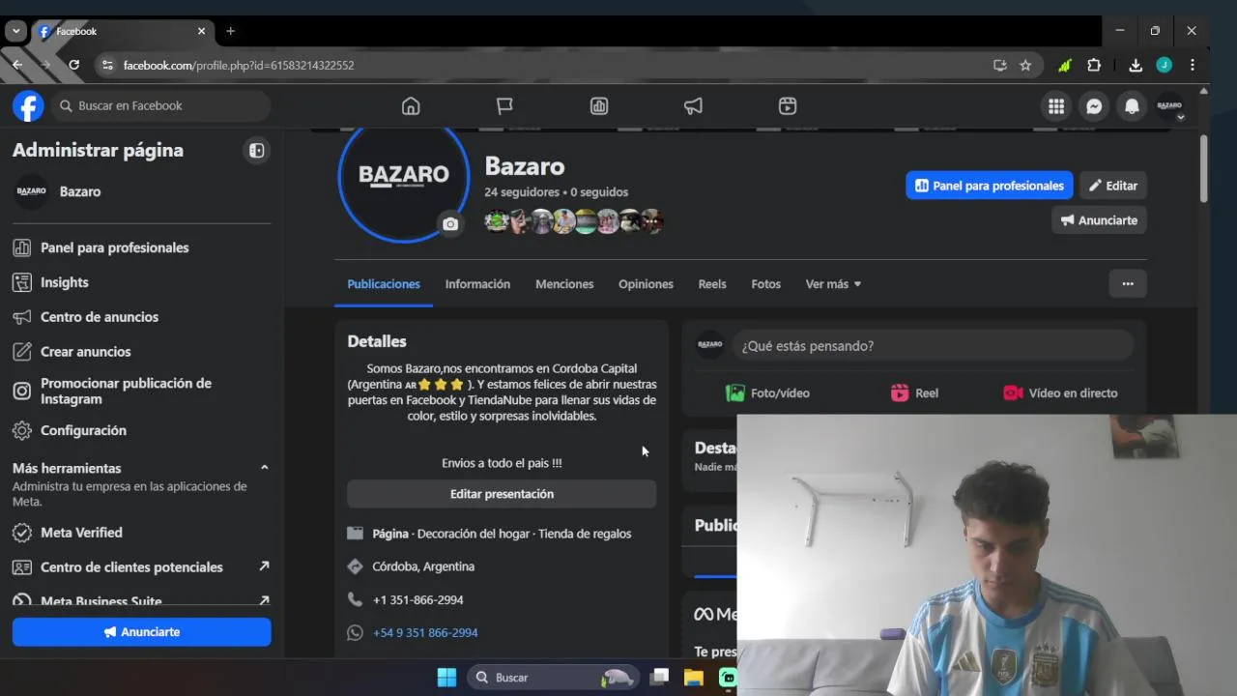Close the Facebook tab
This screenshot has height=696, width=1237.
(201, 31)
